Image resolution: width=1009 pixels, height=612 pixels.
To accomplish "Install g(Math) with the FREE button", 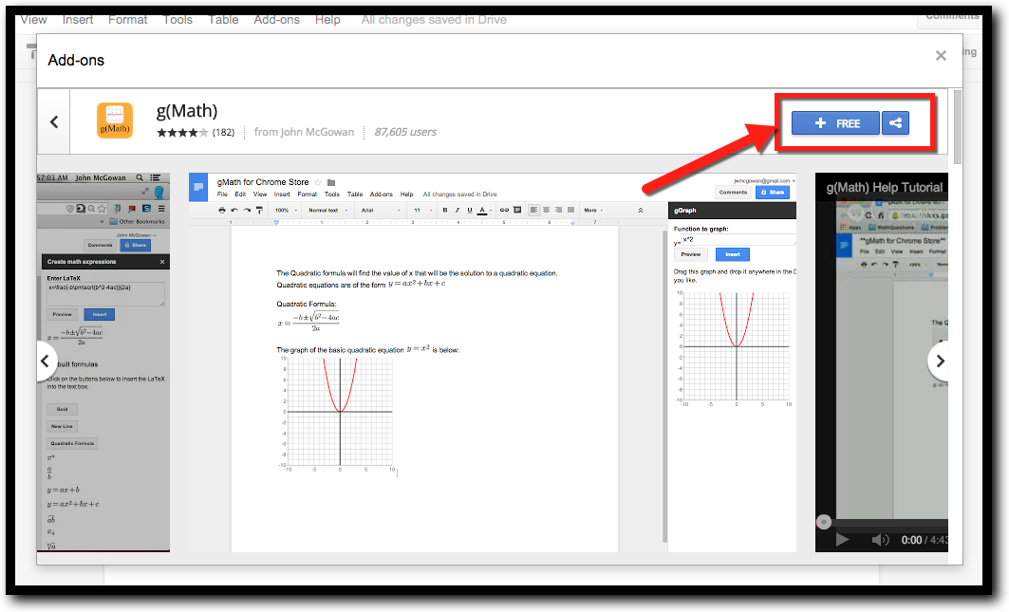I will 835,123.
